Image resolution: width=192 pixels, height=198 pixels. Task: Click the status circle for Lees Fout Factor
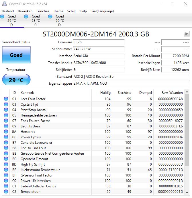[x=6, y=99]
